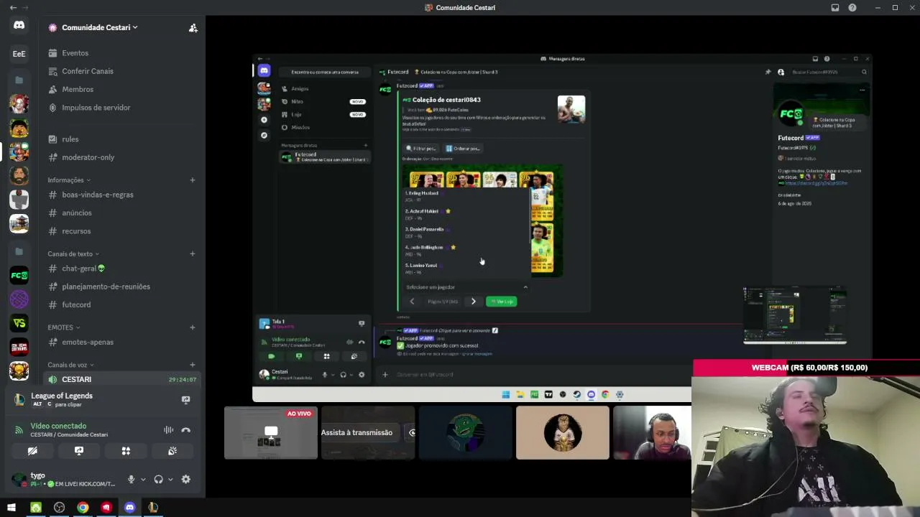Open the EeE server icon

[19, 53]
